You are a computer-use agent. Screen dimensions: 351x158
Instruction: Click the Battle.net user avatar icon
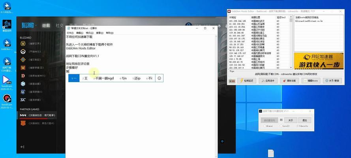pos(189,25)
